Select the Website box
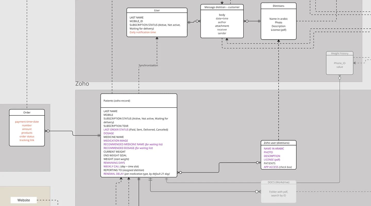This screenshot has height=206, width=371. [x=24, y=200]
